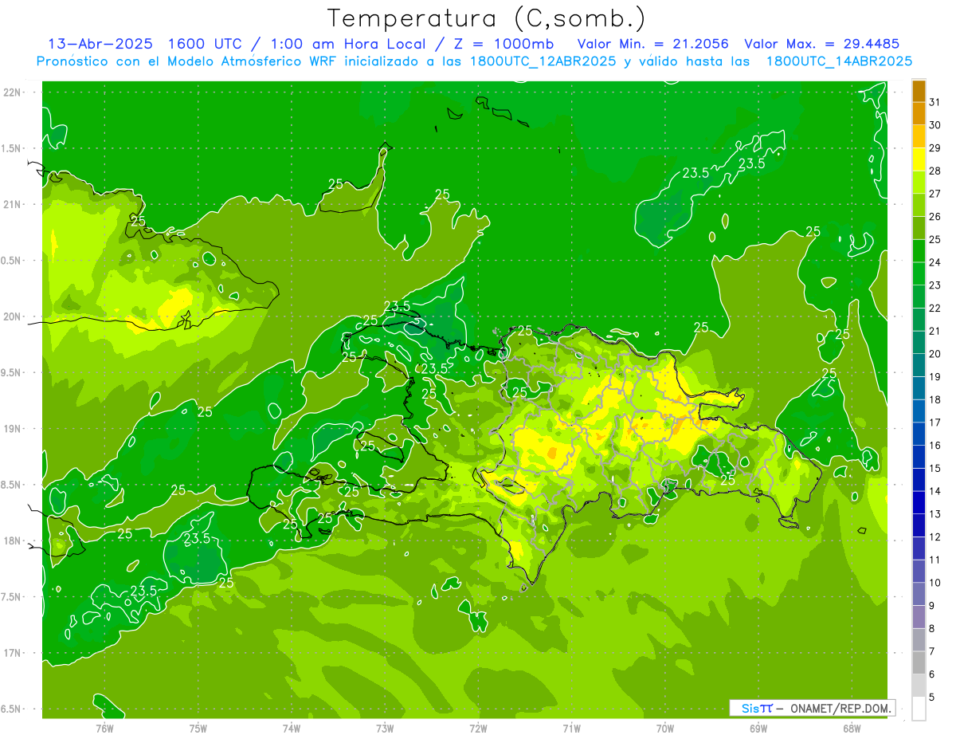Click the '17N' latitude axis label
This screenshot has width=956, height=739.
click(x=13, y=653)
